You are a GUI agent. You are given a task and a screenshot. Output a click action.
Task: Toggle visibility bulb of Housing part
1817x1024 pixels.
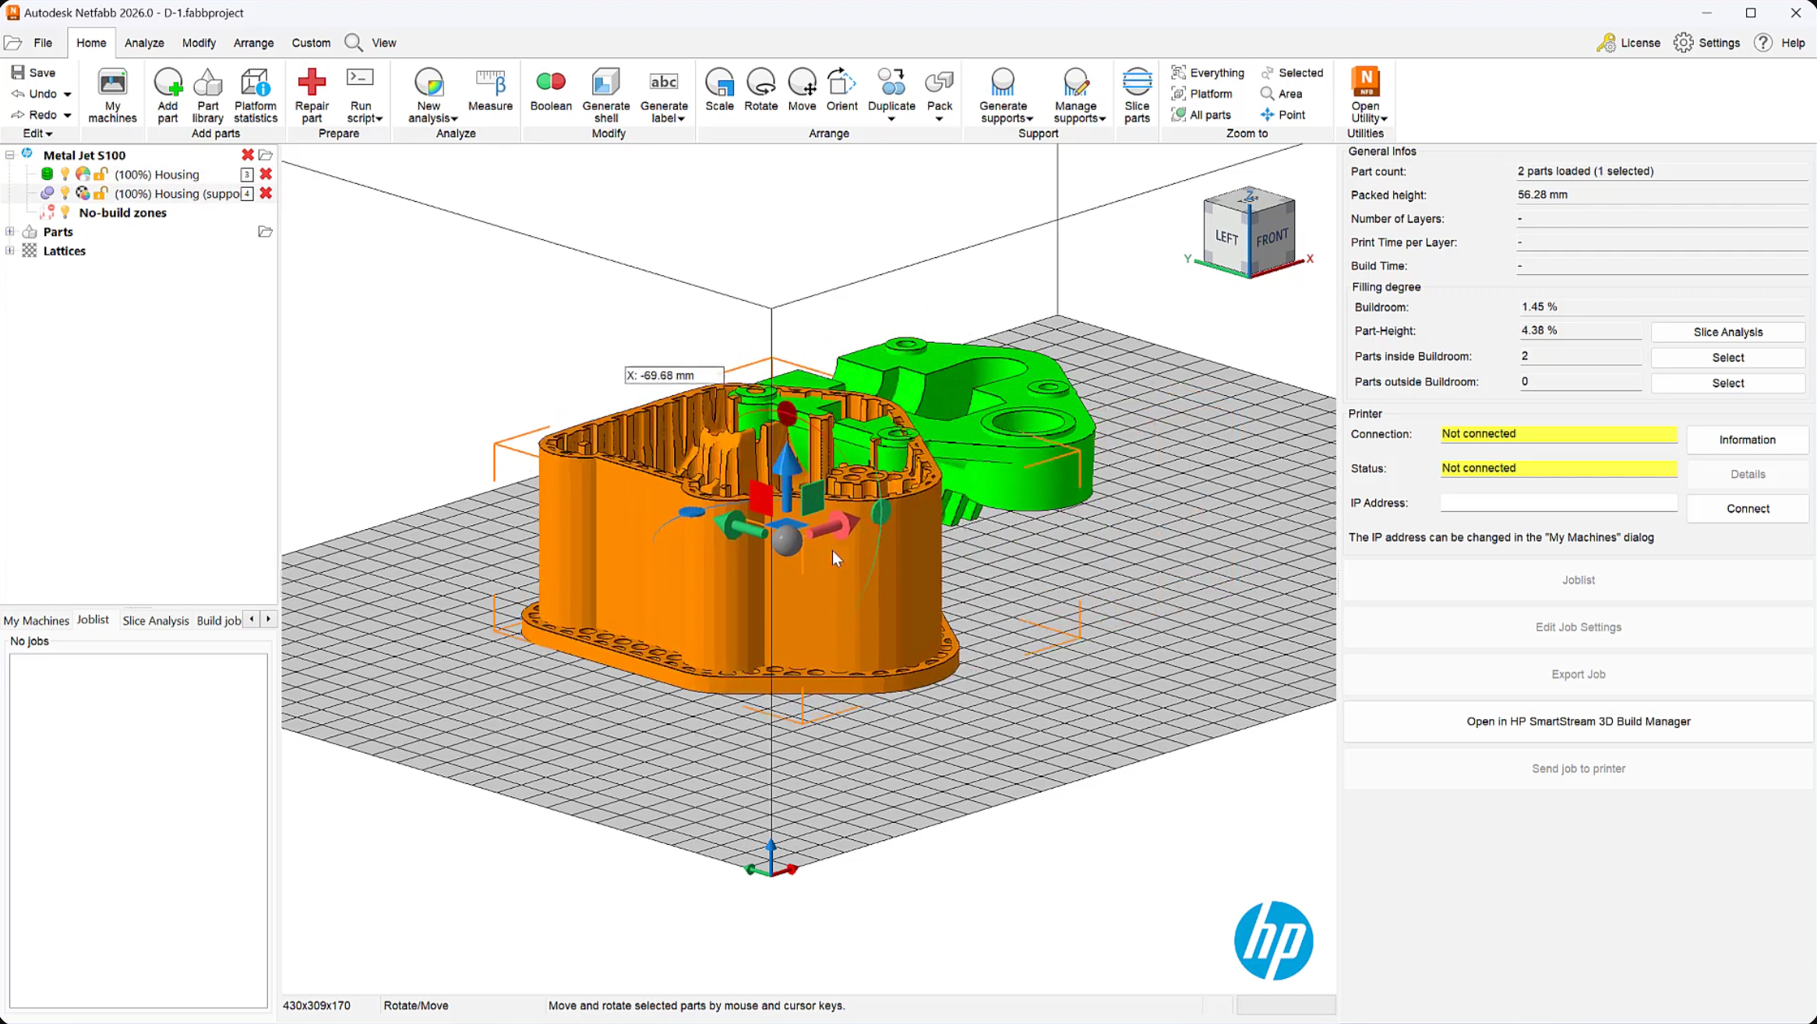tap(65, 174)
